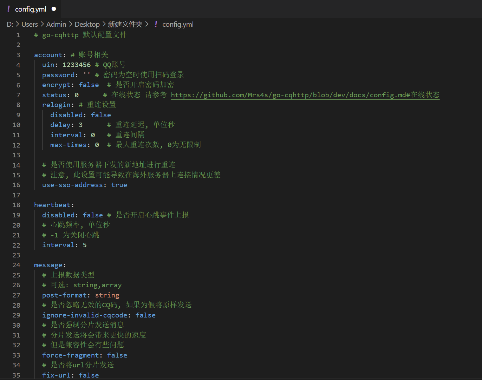
Task: Click the true value of use-sso-address
Action: (x=119, y=185)
